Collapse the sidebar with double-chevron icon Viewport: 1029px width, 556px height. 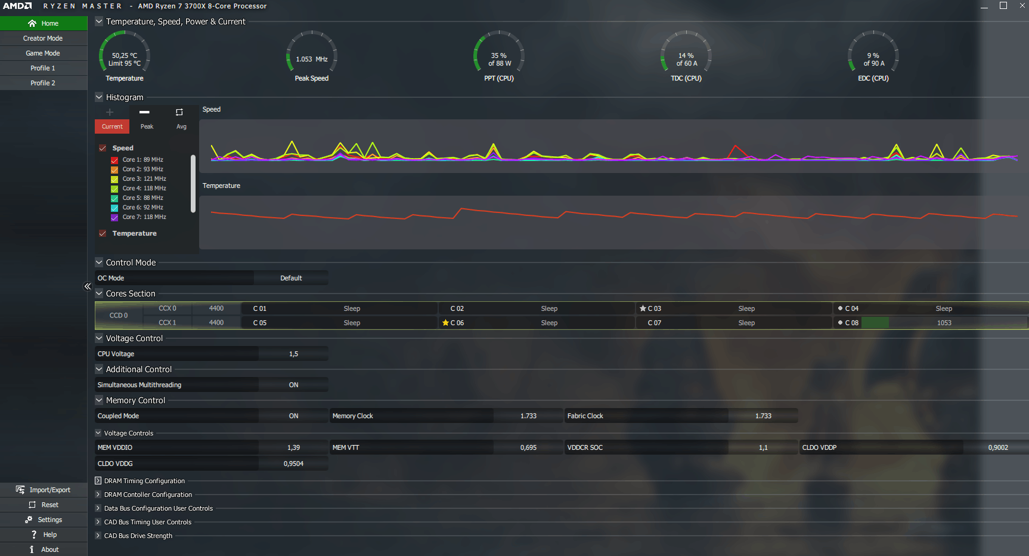click(x=88, y=286)
